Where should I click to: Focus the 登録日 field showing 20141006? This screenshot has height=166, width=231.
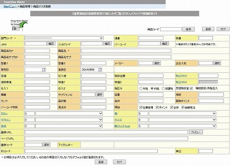(x=90, y=69)
